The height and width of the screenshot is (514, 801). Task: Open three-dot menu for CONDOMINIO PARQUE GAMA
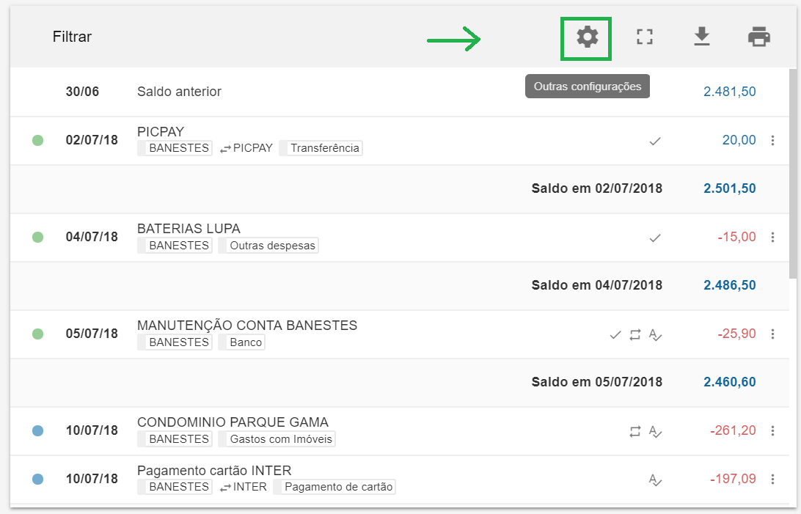point(772,431)
